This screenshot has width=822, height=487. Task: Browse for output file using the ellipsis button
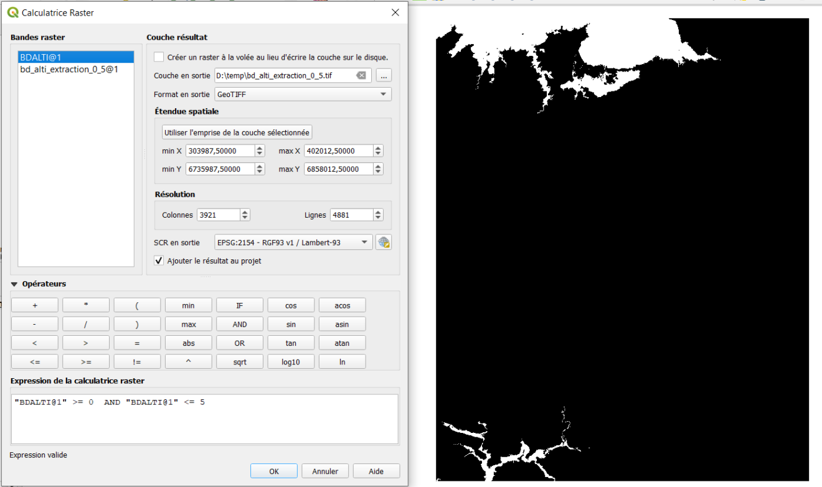click(384, 75)
